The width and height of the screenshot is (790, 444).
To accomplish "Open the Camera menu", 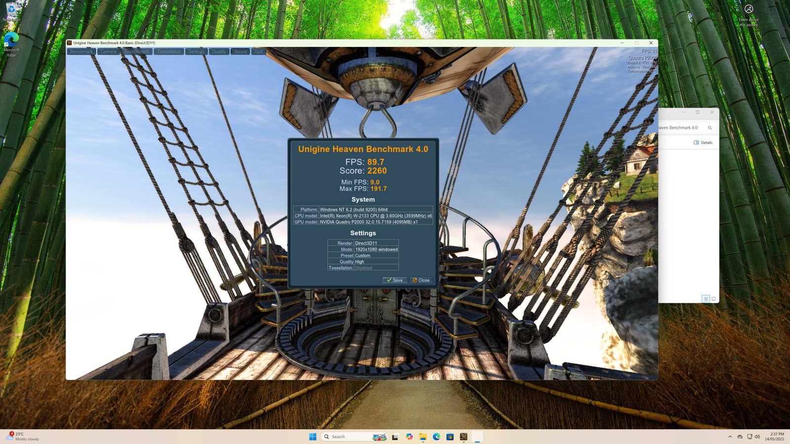I will 109,51.
